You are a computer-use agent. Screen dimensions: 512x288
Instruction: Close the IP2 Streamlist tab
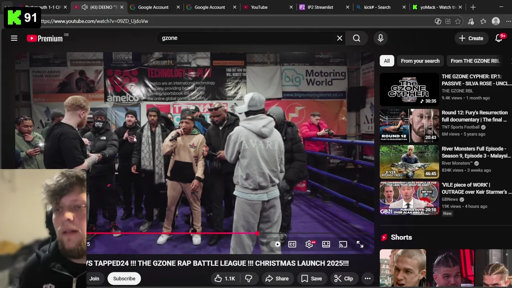(347, 7)
